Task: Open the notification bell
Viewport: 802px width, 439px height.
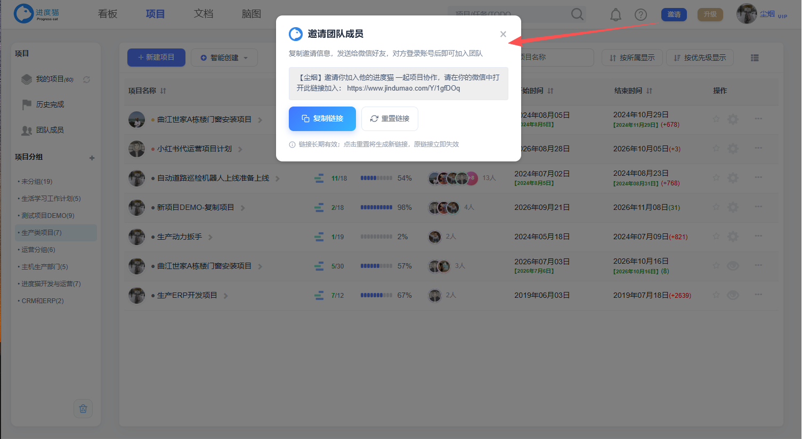Action: [615, 14]
